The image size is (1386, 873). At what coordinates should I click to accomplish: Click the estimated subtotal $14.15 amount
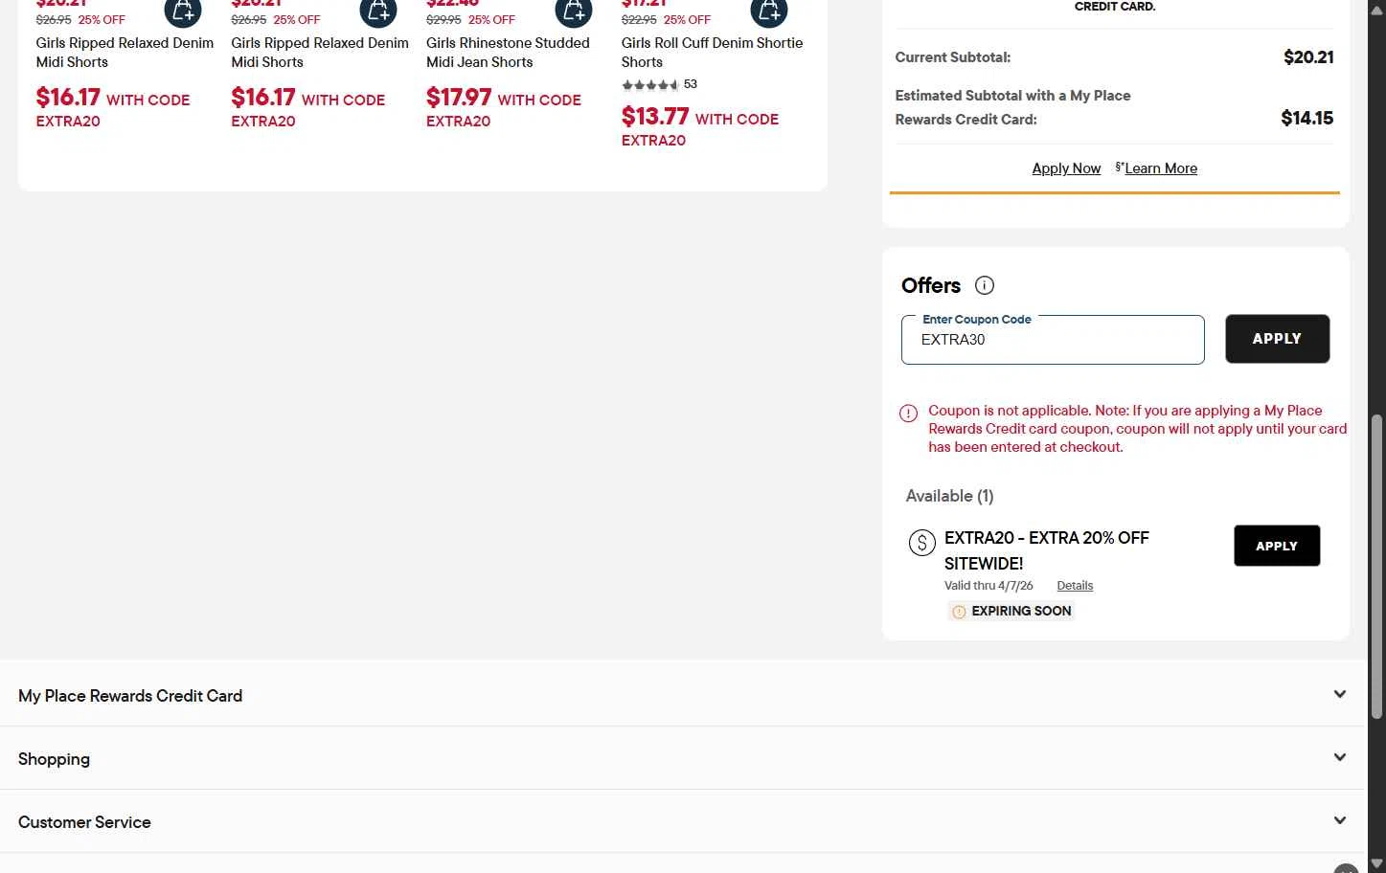tap(1306, 118)
